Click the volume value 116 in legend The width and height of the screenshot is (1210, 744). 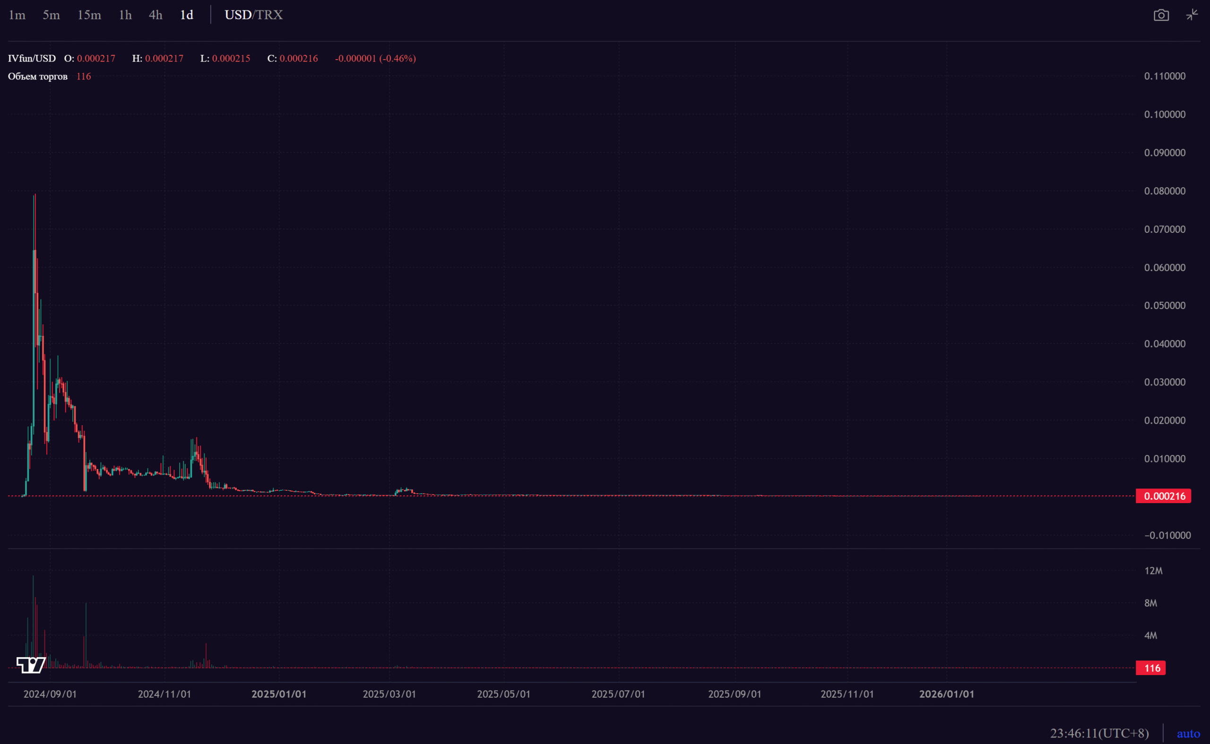(x=84, y=76)
